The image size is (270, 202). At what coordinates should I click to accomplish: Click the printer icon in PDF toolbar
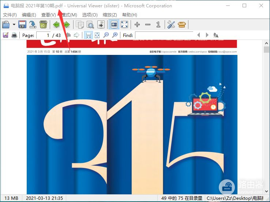[14, 35]
